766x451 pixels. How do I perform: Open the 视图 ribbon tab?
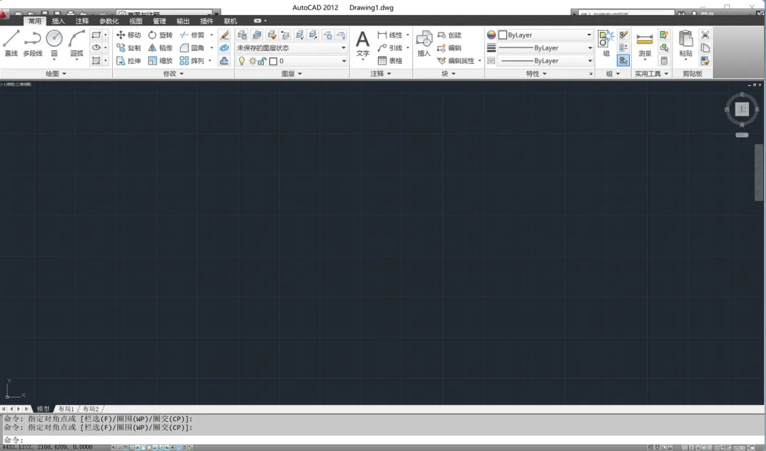[135, 21]
